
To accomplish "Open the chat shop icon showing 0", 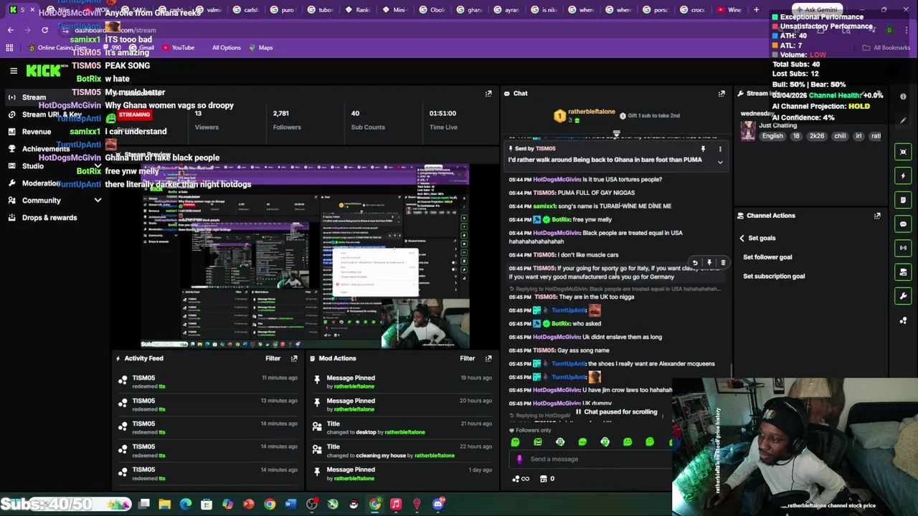I will tap(546, 479).
